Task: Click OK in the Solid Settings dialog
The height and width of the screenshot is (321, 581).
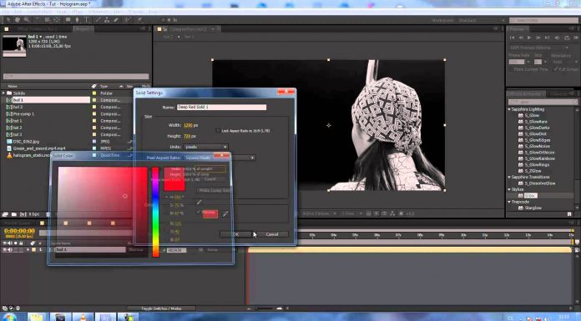Action: (x=235, y=234)
